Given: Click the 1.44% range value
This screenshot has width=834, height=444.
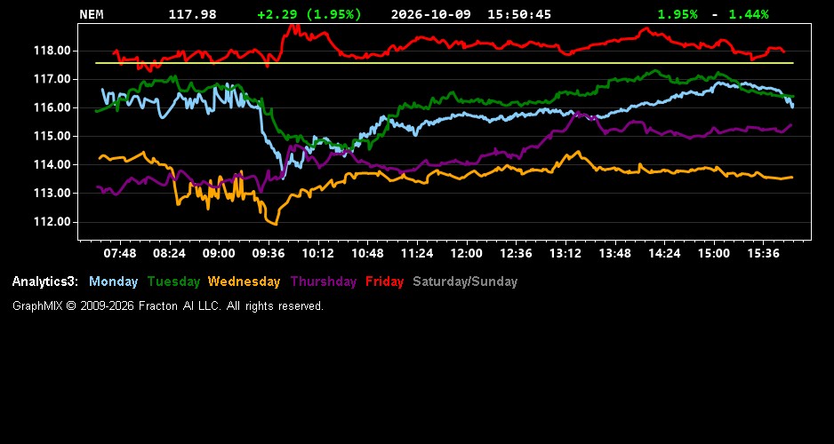Looking at the screenshot, I should 749,14.
